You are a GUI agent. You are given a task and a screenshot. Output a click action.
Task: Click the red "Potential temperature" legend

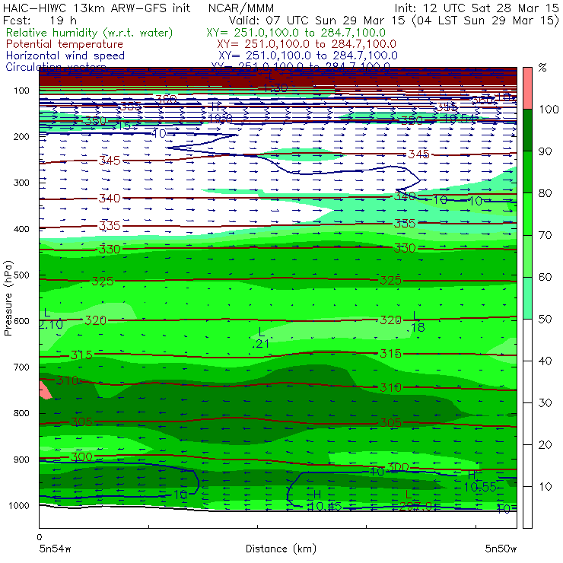(x=65, y=44)
